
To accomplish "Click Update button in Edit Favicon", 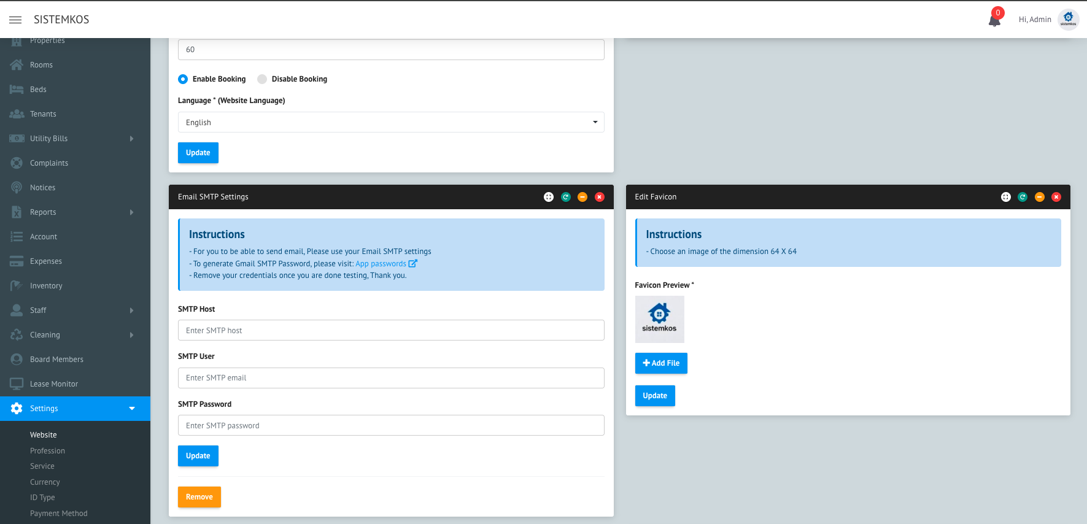I will (x=655, y=396).
